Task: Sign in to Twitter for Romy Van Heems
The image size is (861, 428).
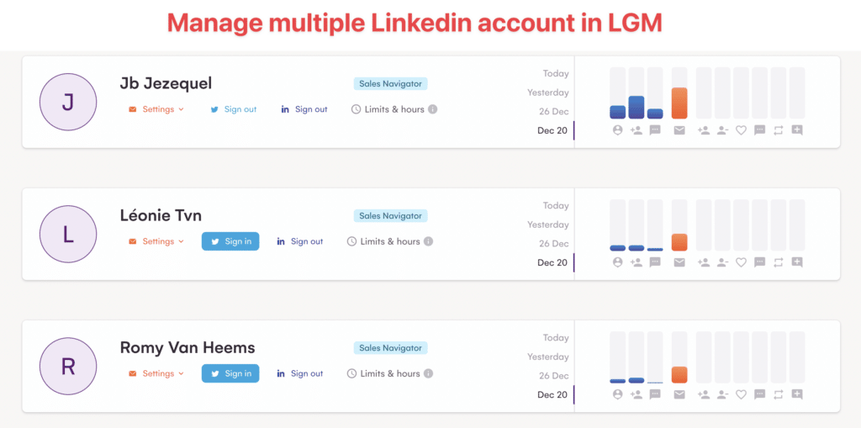Action: coord(230,373)
